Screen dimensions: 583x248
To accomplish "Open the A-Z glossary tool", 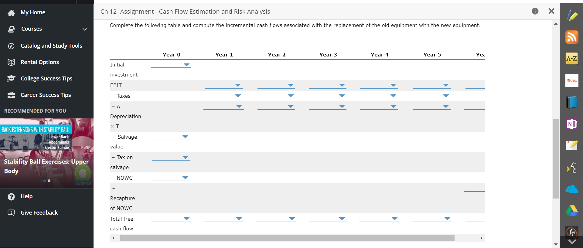I will point(572,59).
